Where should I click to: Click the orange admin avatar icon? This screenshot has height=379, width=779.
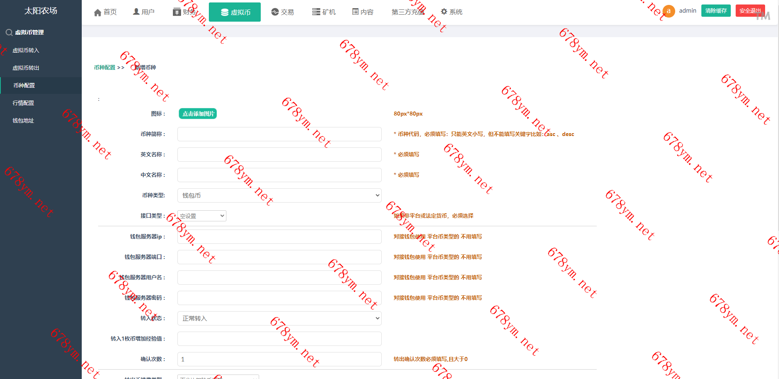669,11
